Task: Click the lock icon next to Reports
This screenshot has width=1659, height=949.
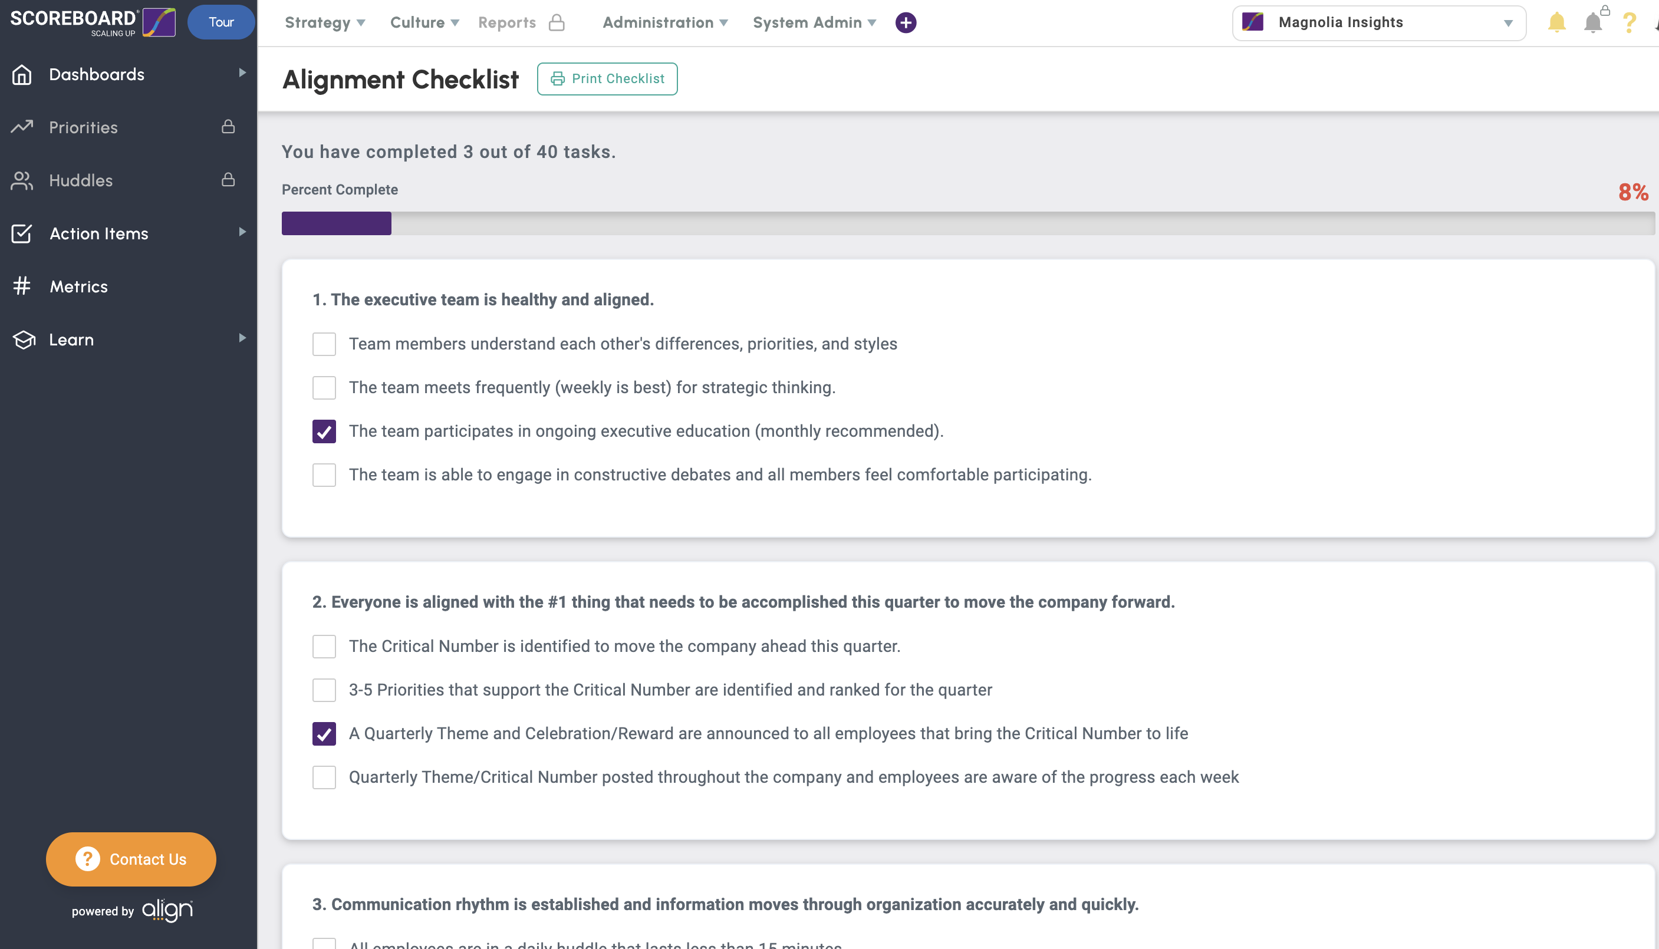Action: (557, 23)
